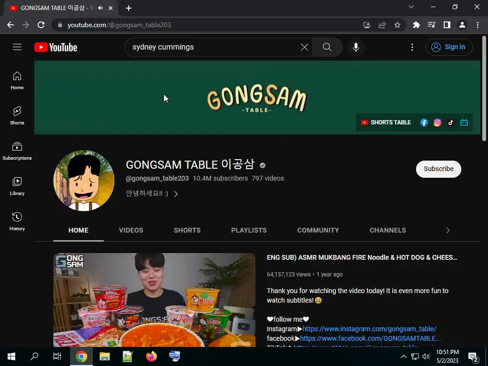Image resolution: width=488 pixels, height=366 pixels.
Task: Click the page vertical scrollbar
Action: click(x=484, y=88)
